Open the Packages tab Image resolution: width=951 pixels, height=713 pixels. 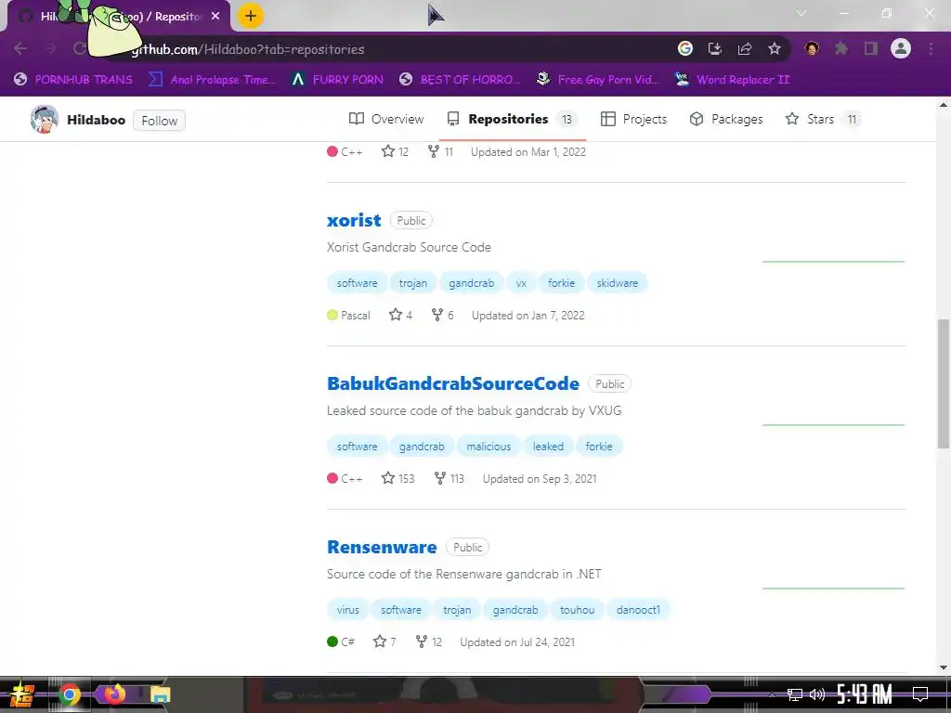click(x=726, y=119)
